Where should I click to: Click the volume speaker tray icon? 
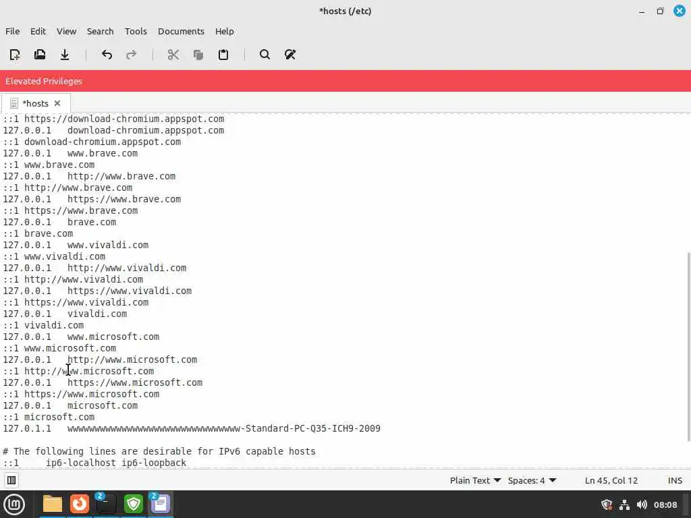click(642, 505)
